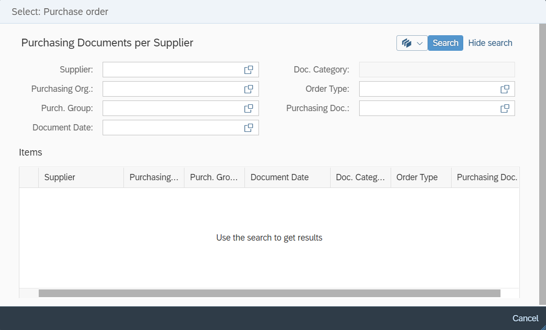Viewport: 546px width, 330px height.
Task: Click the Order Type column header
Action: (421, 177)
